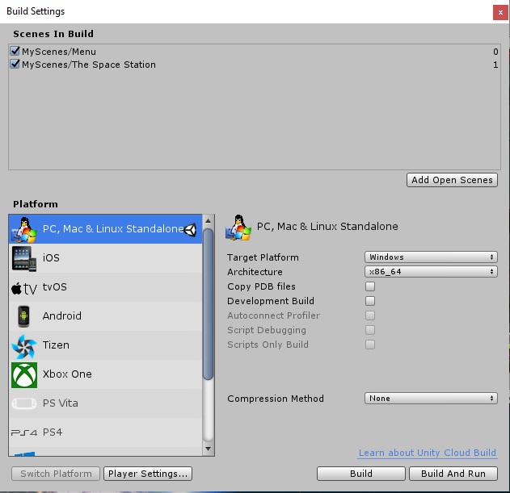The height and width of the screenshot is (493, 510).
Task: Select the tvOS platform row
Action: pos(105,287)
